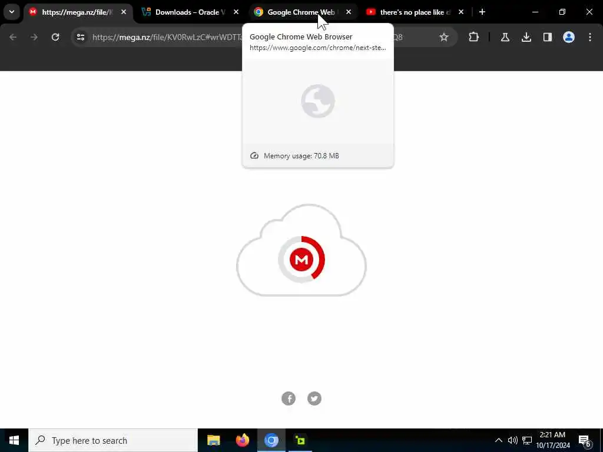The width and height of the screenshot is (603, 452).
Task: Open the volume speaker control
Action: 513,440
